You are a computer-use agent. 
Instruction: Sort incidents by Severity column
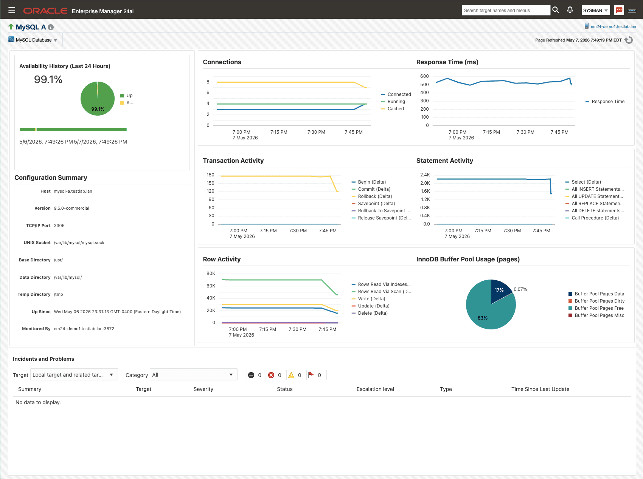pyautogui.click(x=203, y=389)
